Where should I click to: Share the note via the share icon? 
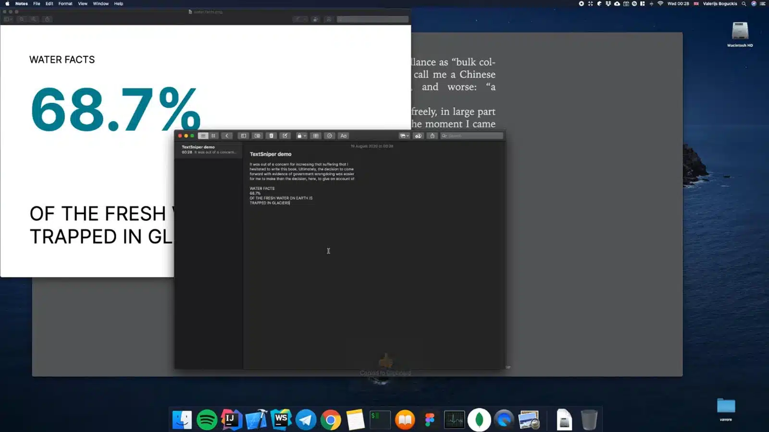tap(431, 136)
